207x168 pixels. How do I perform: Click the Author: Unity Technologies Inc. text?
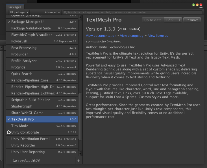click(x=111, y=47)
